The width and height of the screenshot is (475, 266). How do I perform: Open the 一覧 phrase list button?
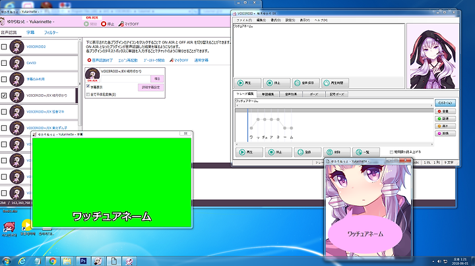pyautogui.click(x=365, y=152)
